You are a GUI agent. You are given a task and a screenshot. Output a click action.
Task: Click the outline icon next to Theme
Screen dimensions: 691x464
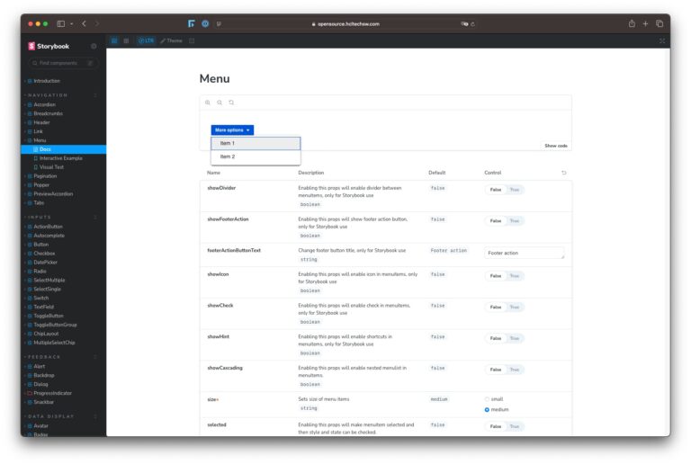pyautogui.click(x=192, y=41)
